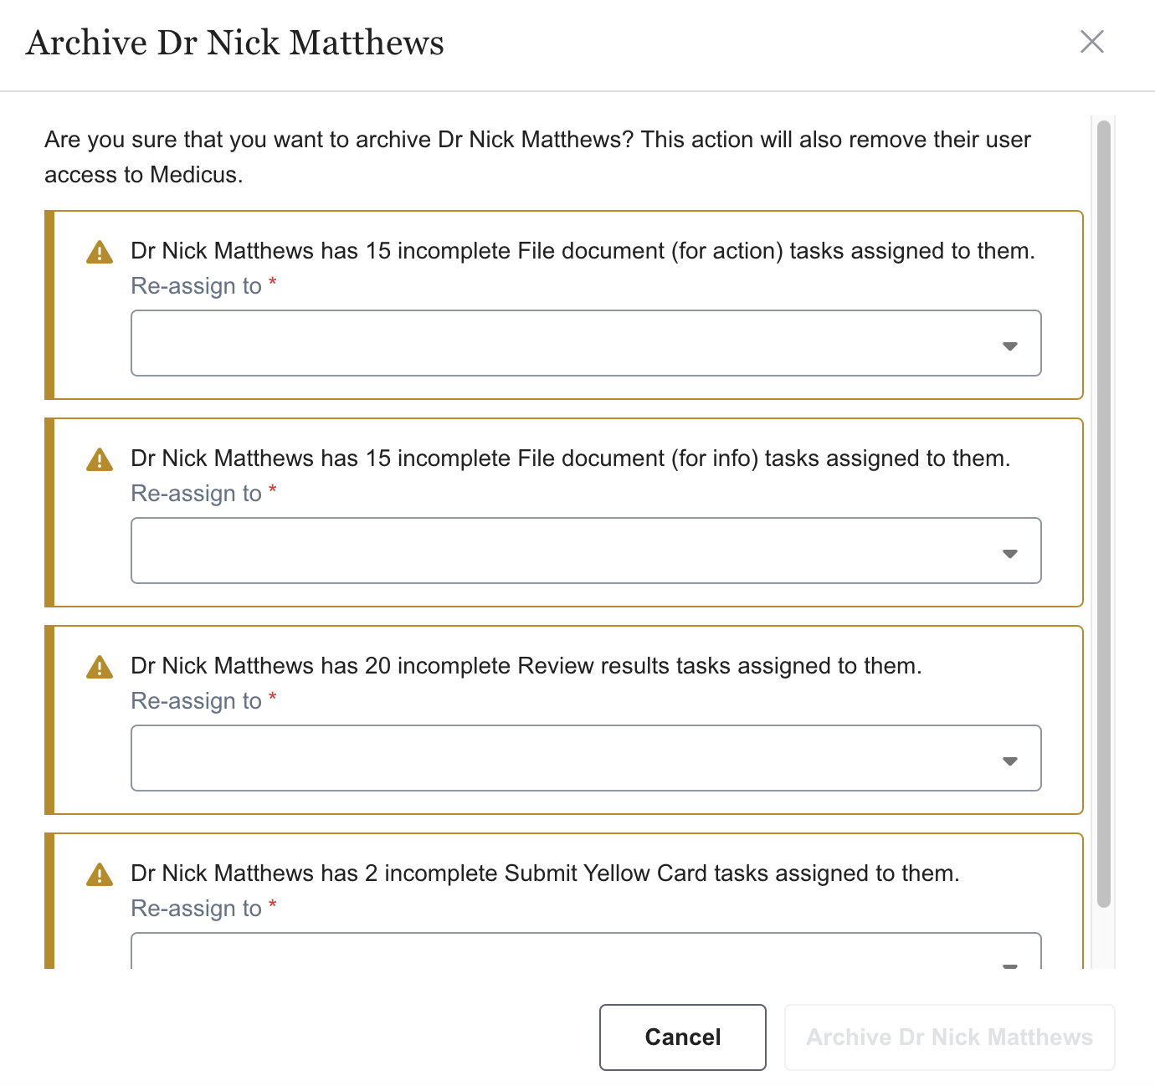This screenshot has height=1086, width=1155.
Task: Click "Re-assign to" label under File document (for action)
Action: pyautogui.click(x=197, y=286)
